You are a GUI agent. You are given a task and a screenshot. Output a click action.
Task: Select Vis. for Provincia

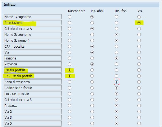tap(139, 64)
